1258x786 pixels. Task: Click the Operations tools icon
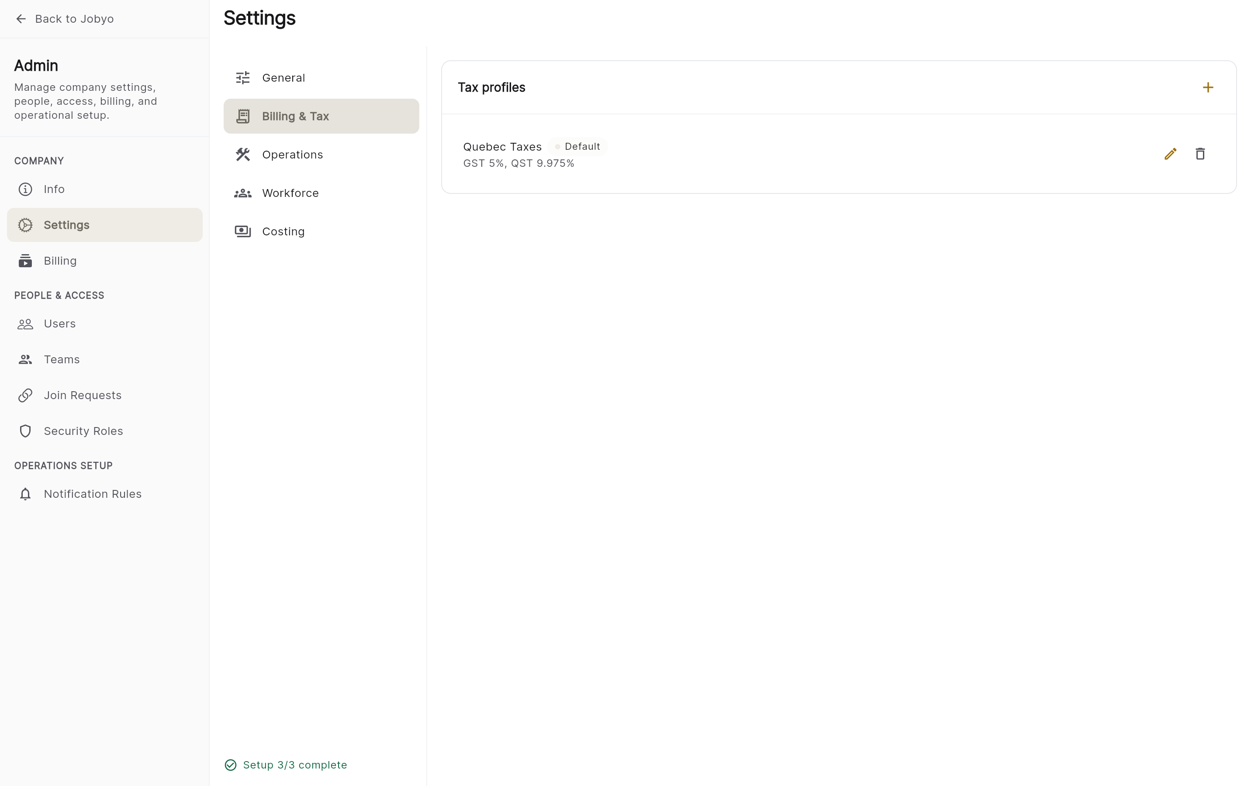(x=243, y=155)
